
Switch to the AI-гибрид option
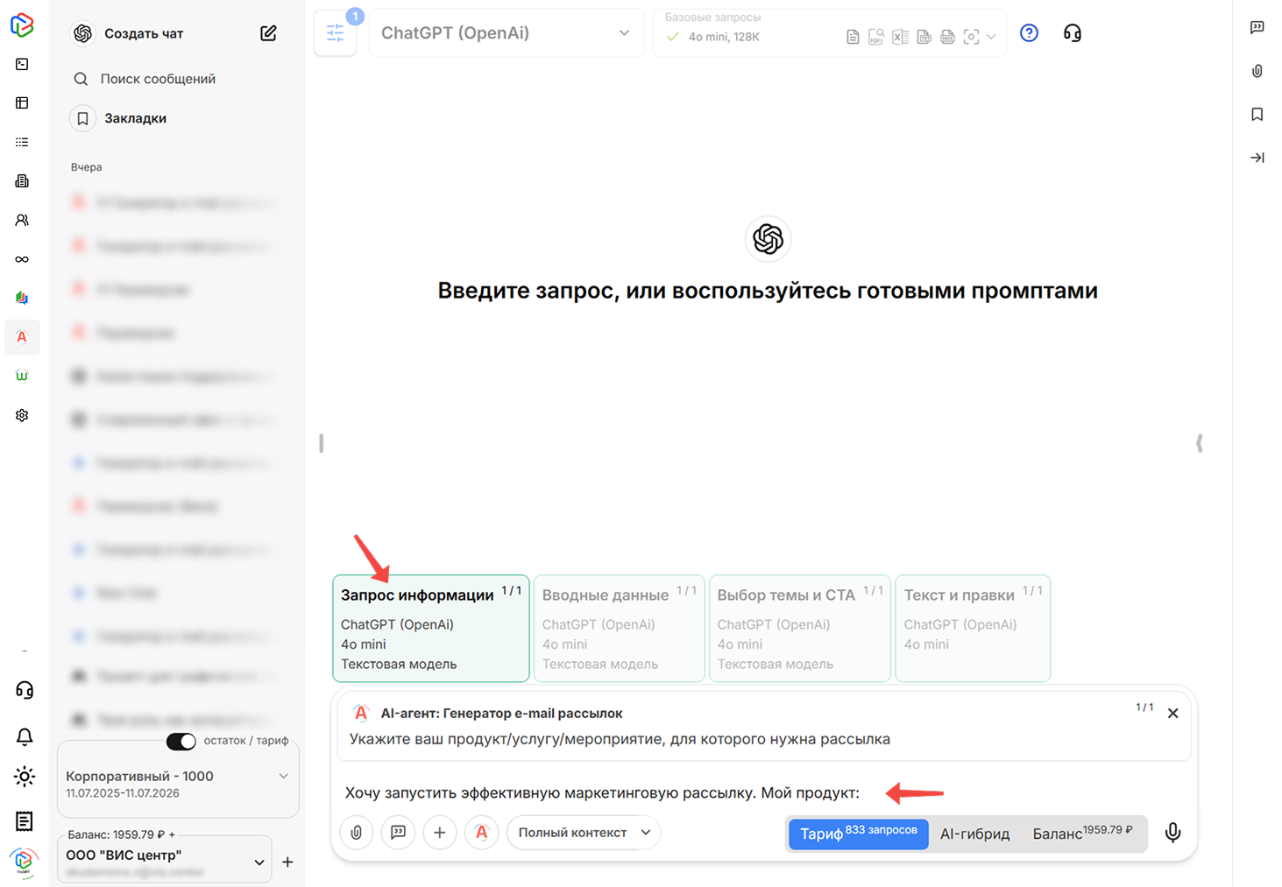pyautogui.click(x=974, y=834)
